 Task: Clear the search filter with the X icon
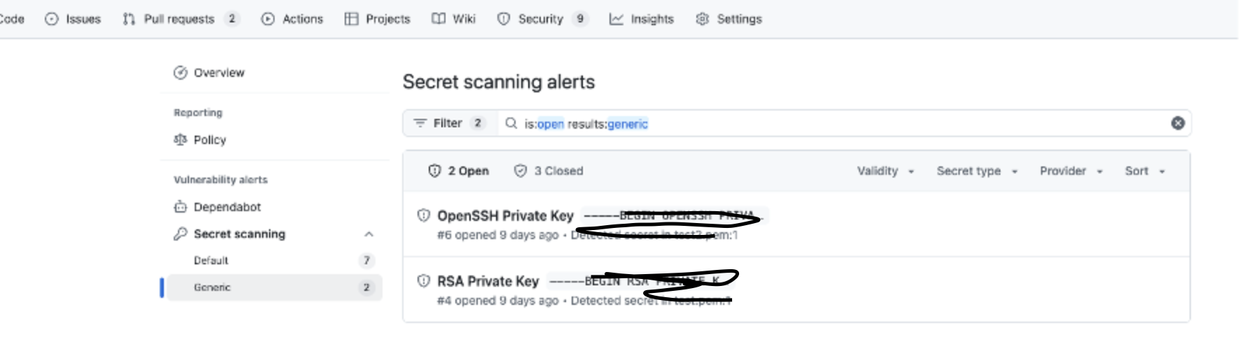point(1178,123)
